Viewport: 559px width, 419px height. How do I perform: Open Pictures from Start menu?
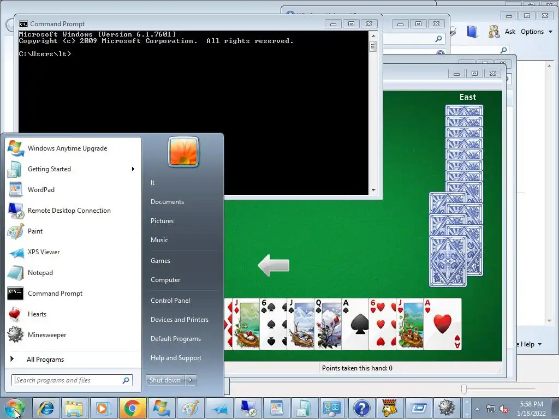click(162, 221)
